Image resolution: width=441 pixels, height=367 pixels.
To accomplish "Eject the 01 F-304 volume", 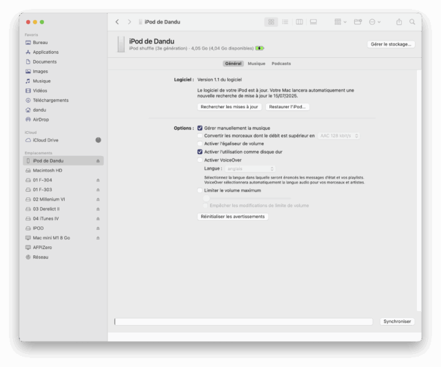I will [98, 180].
